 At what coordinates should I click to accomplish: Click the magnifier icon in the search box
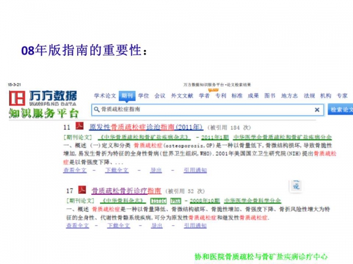click(95, 110)
